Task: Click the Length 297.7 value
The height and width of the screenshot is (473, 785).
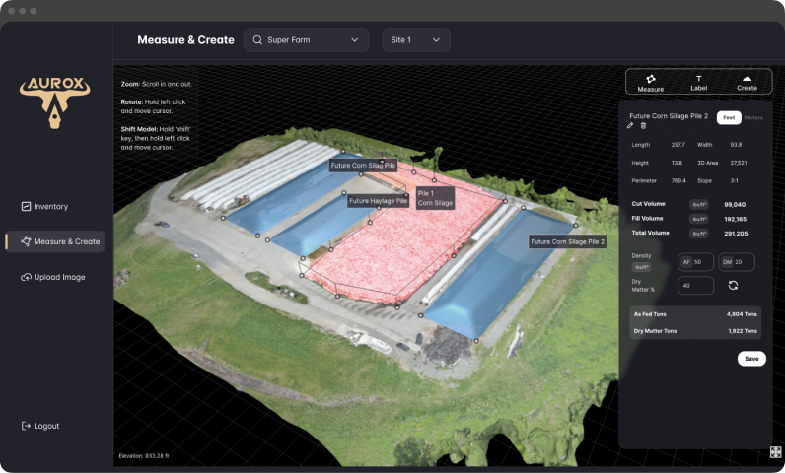Action: point(678,145)
